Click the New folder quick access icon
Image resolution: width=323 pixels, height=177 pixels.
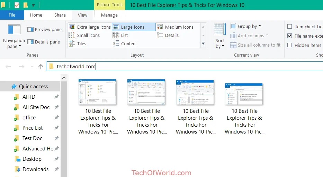(26, 5)
